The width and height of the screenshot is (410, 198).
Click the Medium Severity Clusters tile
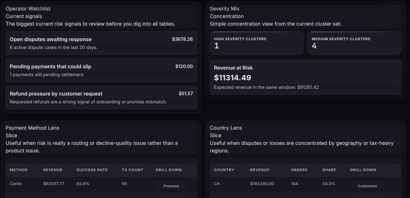coord(354,43)
